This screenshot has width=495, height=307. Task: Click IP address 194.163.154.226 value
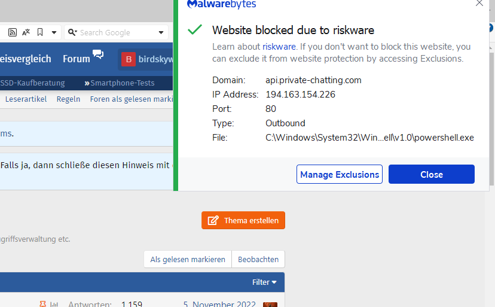coord(300,95)
